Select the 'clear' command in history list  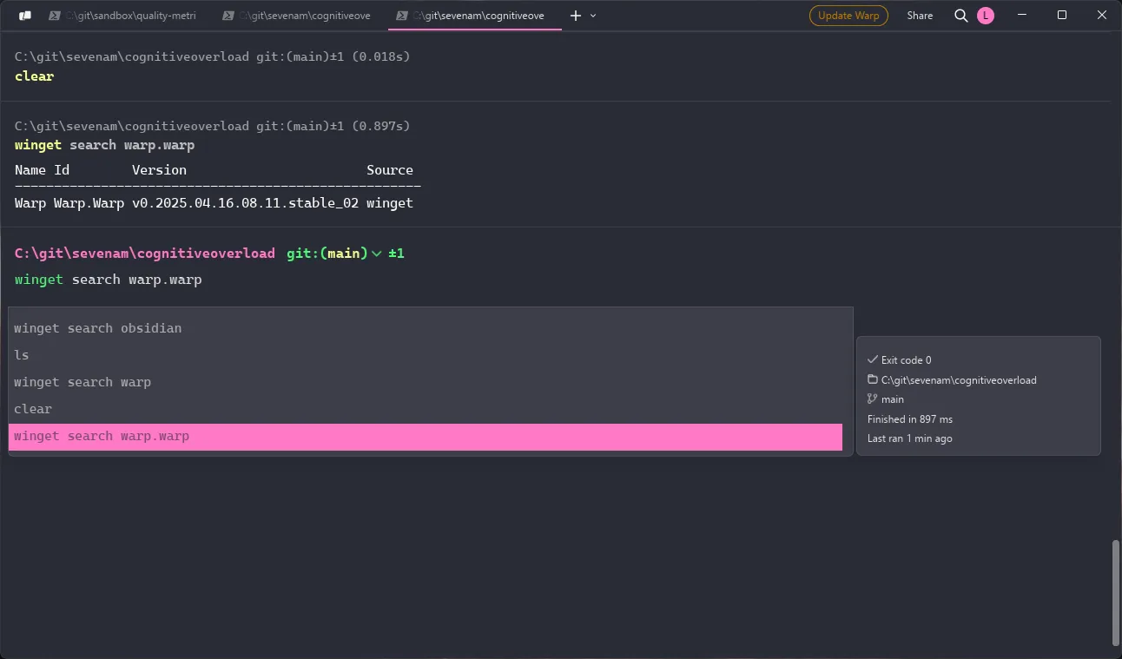click(x=33, y=409)
